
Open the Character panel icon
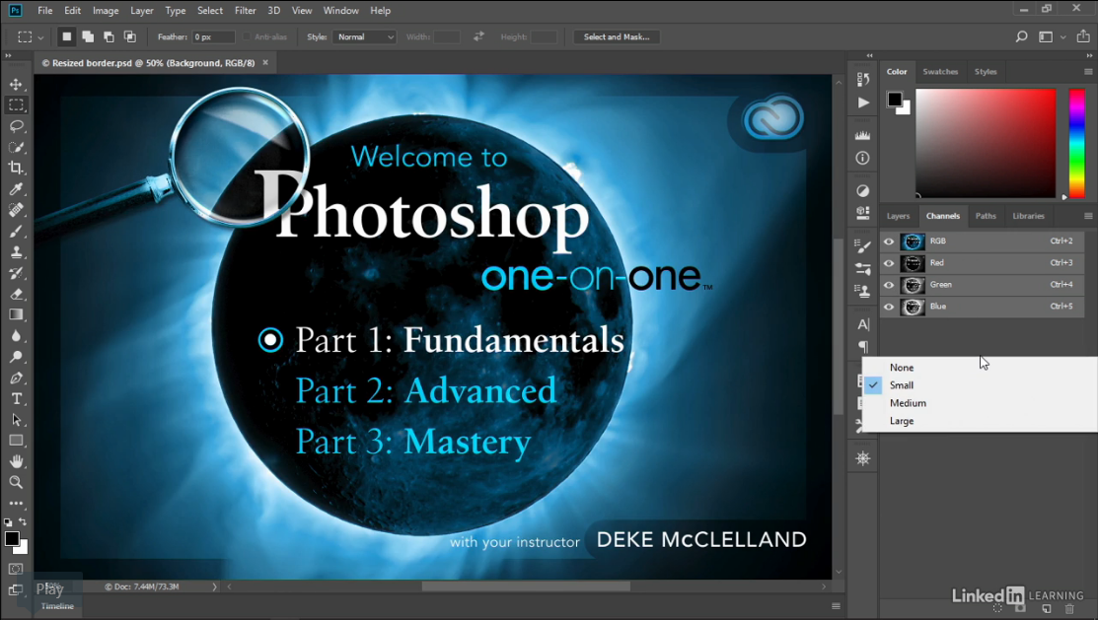click(x=862, y=324)
